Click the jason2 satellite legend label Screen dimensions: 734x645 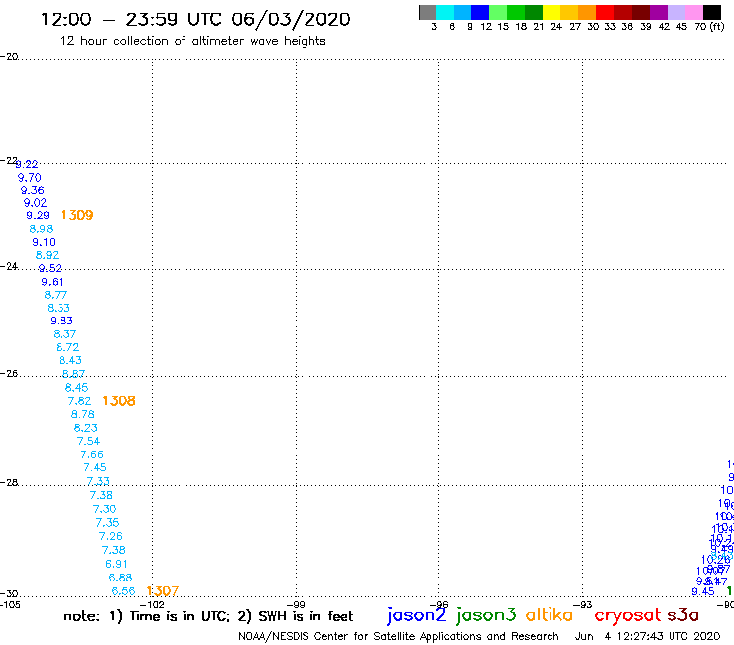[x=417, y=615]
